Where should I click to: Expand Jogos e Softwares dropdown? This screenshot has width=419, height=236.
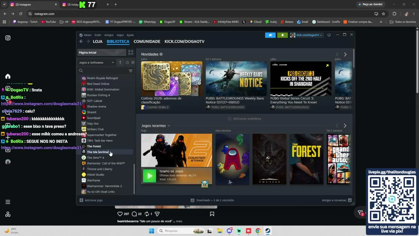[97, 62]
